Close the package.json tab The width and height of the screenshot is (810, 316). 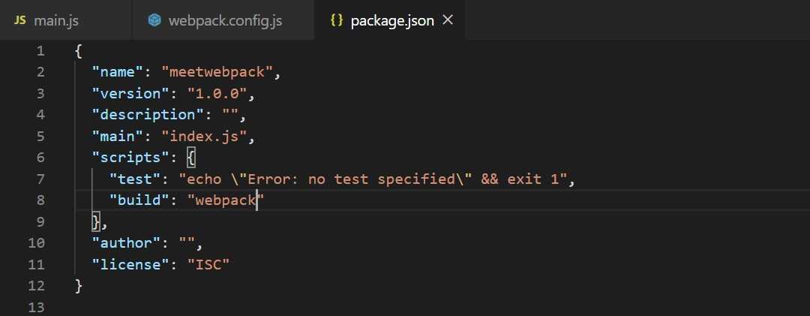[x=448, y=20]
